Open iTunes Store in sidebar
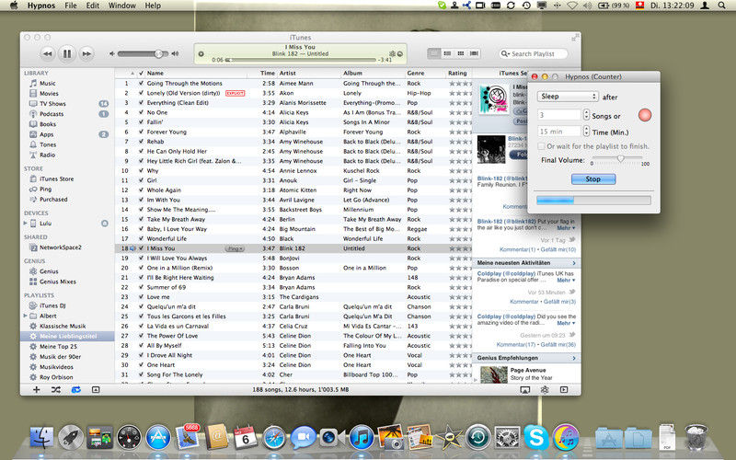 point(56,178)
